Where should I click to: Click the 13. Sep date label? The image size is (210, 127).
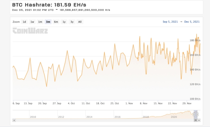coord(28,103)
